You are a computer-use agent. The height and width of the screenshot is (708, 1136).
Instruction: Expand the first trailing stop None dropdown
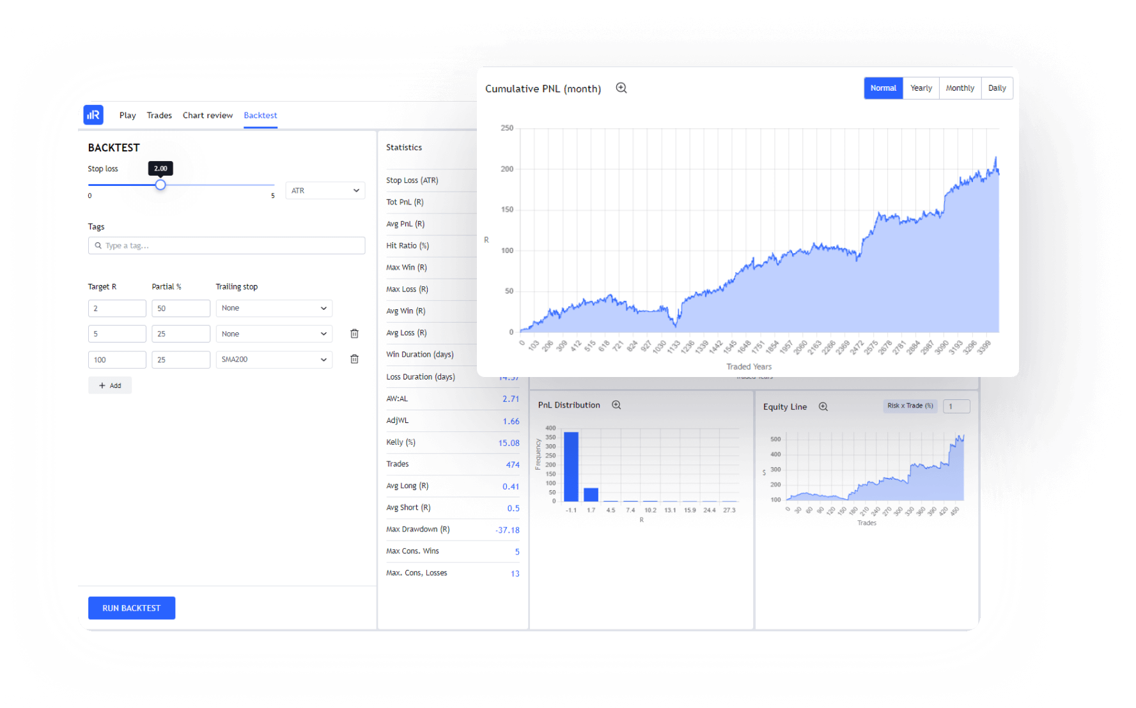tap(274, 308)
